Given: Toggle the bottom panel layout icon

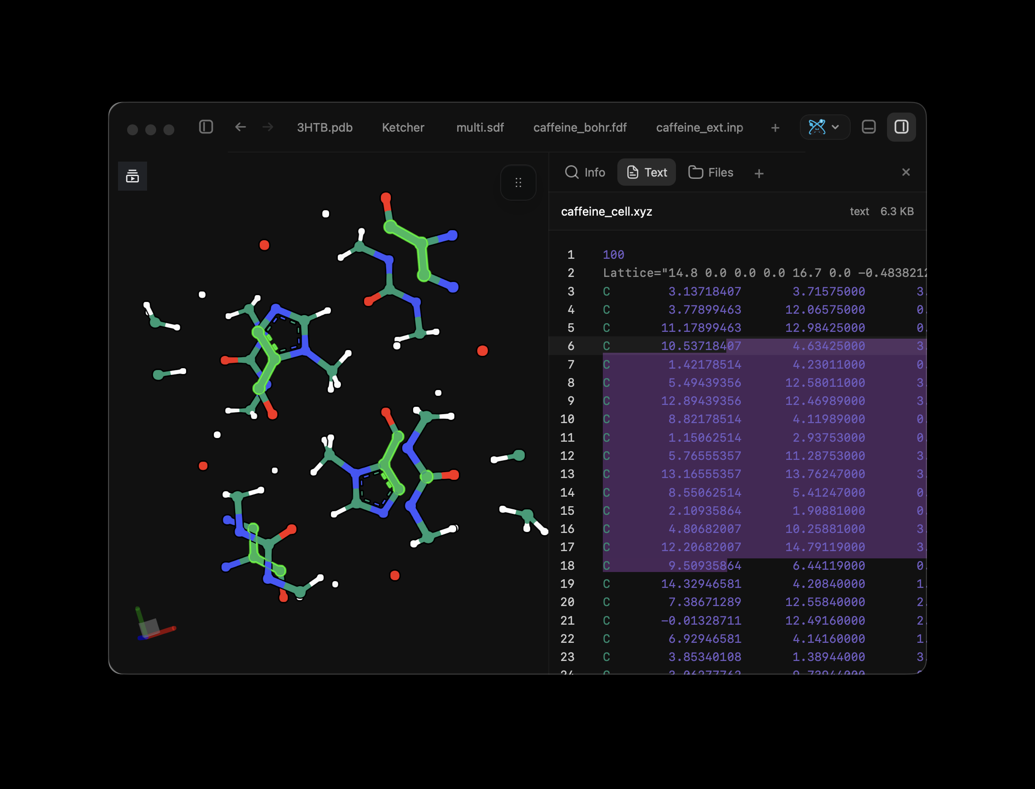Looking at the screenshot, I should pyautogui.click(x=869, y=127).
